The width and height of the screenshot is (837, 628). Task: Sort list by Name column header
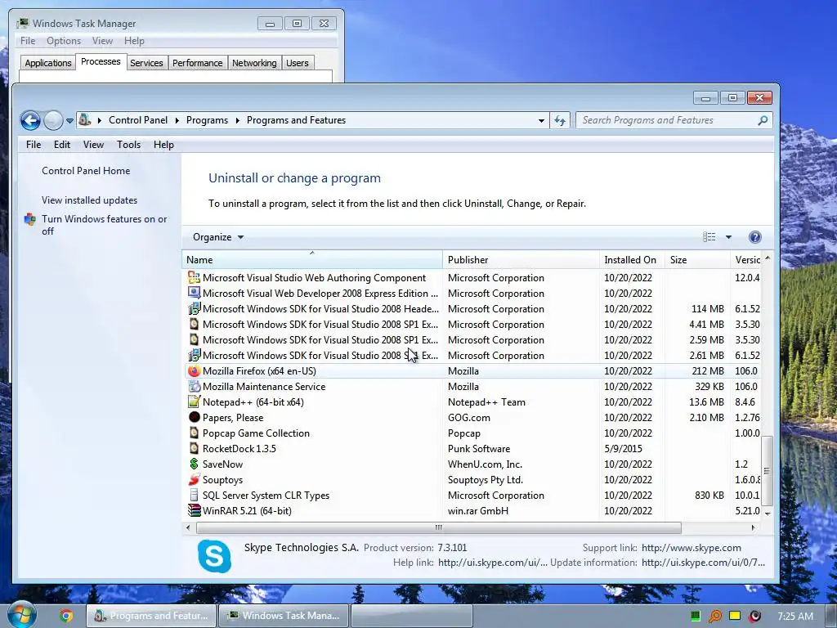pos(312,260)
